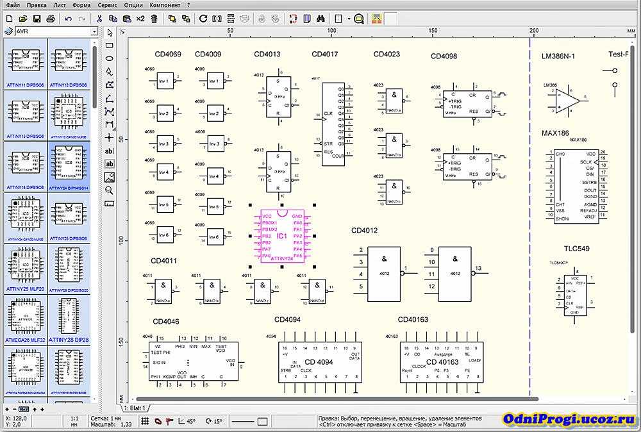
Task: Undo the last action
Action: [69, 19]
